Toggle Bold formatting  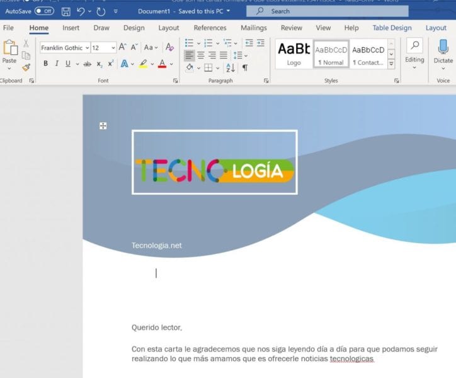click(45, 64)
